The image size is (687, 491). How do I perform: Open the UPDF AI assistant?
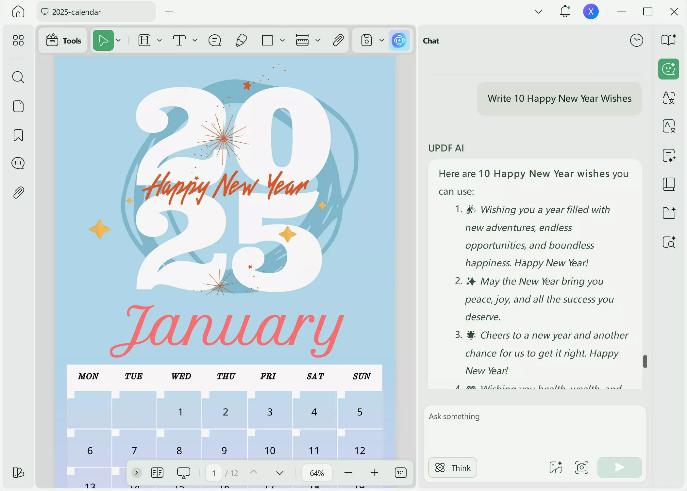pos(399,40)
